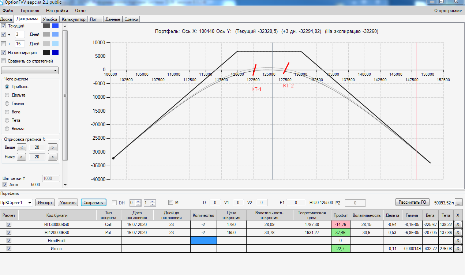The image size is (465, 275).
Task: Delete RI130000BG0 row with X button
Action: (x=458, y=224)
